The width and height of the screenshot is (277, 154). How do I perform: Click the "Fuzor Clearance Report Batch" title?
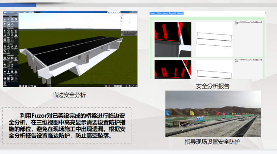(167, 13)
